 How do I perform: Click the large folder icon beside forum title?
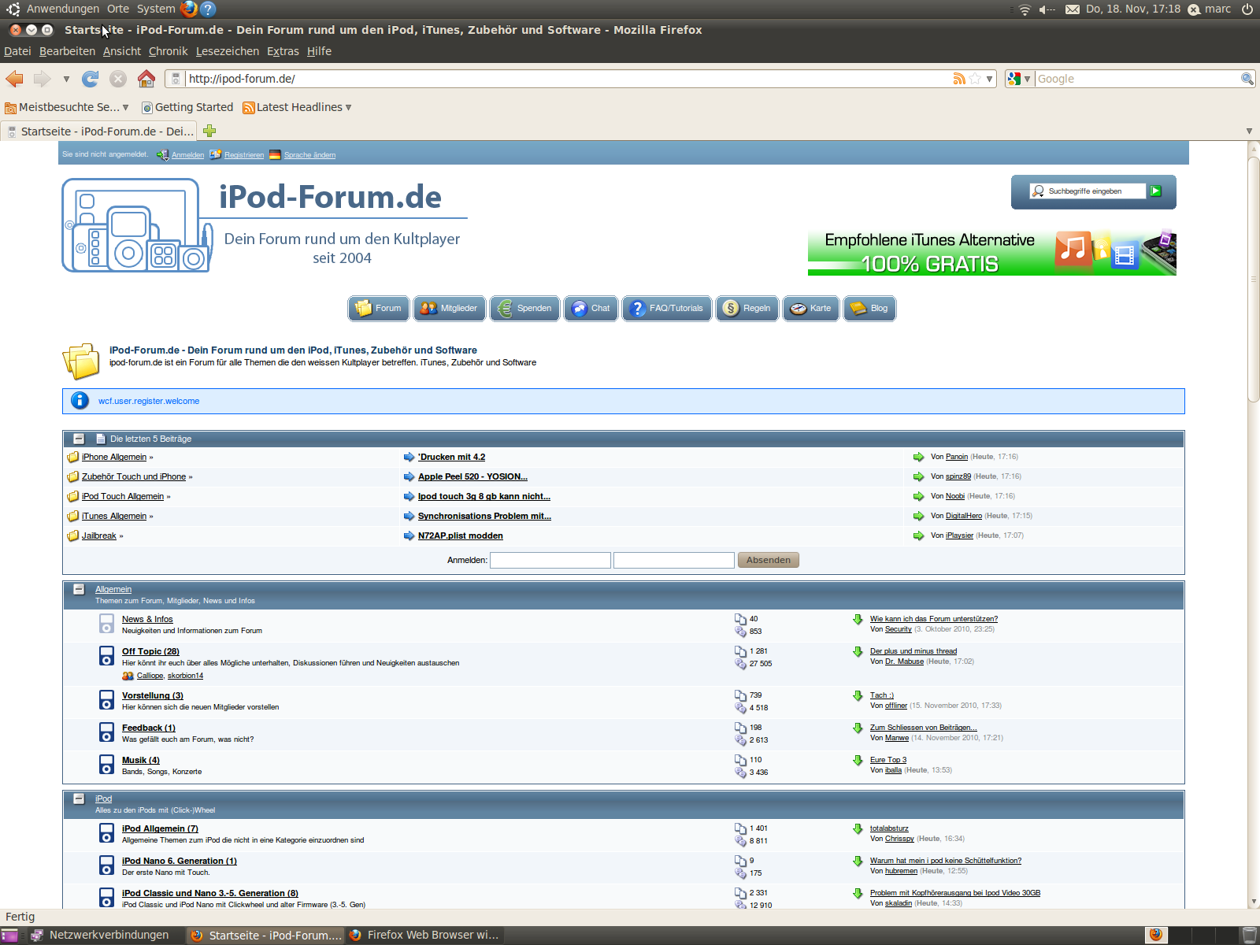(x=80, y=361)
